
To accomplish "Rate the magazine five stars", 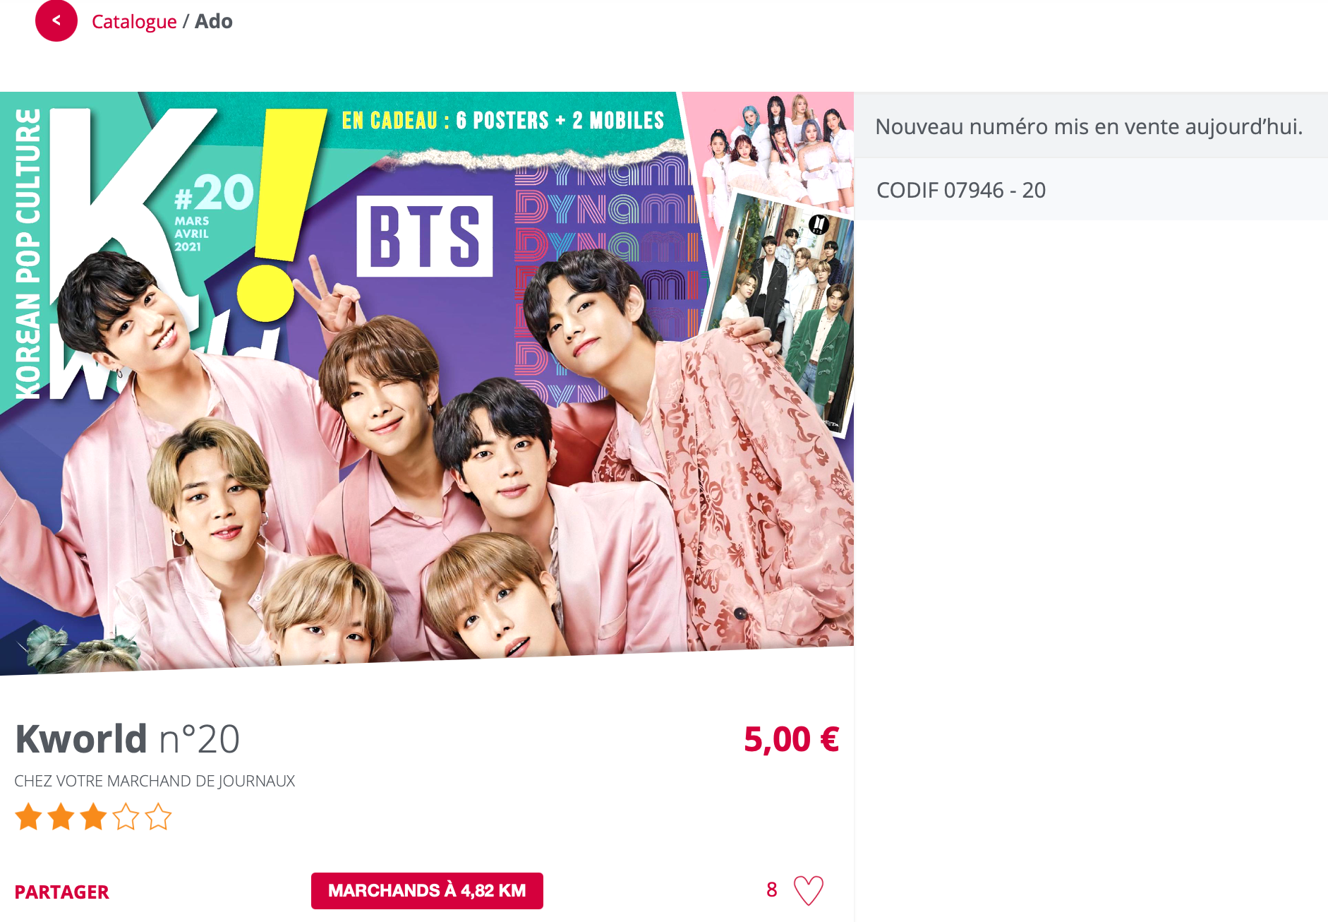I will [x=158, y=817].
